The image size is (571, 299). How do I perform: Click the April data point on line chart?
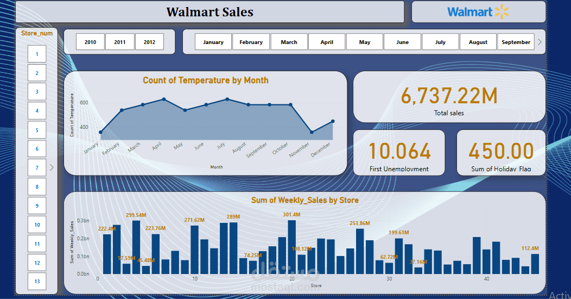pyautogui.click(x=164, y=99)
